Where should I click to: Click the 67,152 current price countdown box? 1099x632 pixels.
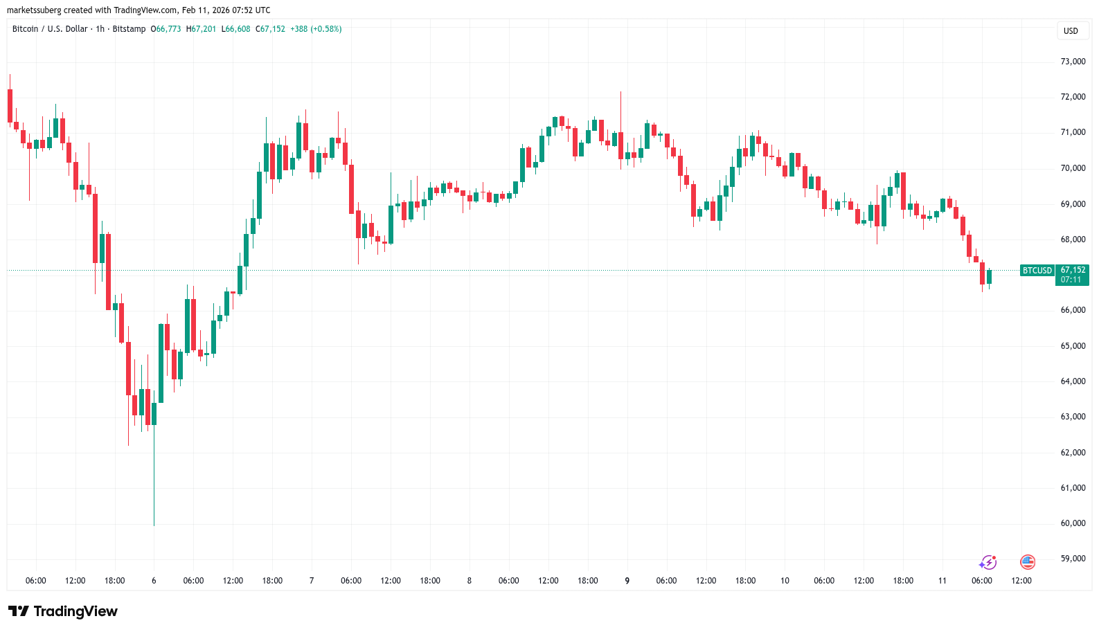point(1072,275)
